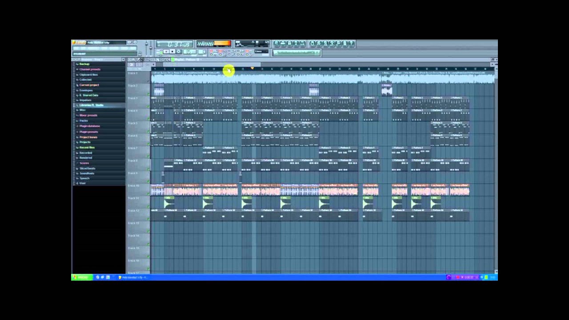Click the FL Studio taskbar button
Screen dimensions: 569x320
[x=133, y=277]
